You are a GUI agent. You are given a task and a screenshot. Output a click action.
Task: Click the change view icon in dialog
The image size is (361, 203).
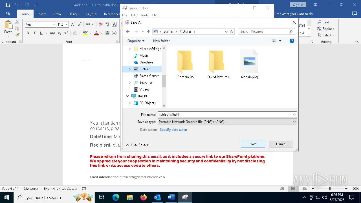(x=274, y=41)
